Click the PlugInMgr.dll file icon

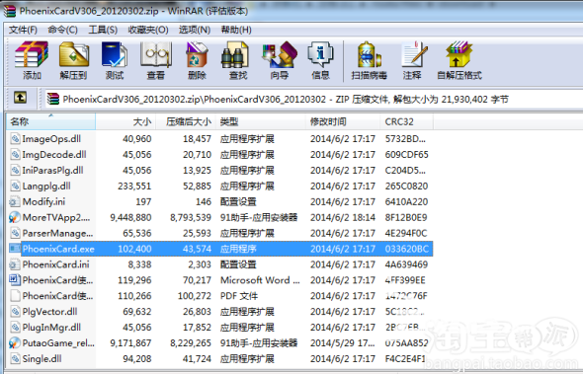(x=15, y=328)
